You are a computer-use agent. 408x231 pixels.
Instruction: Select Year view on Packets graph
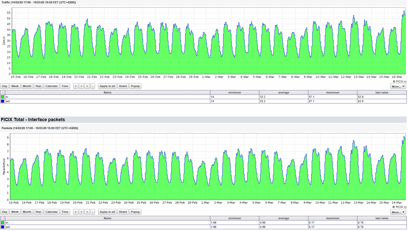38,212
